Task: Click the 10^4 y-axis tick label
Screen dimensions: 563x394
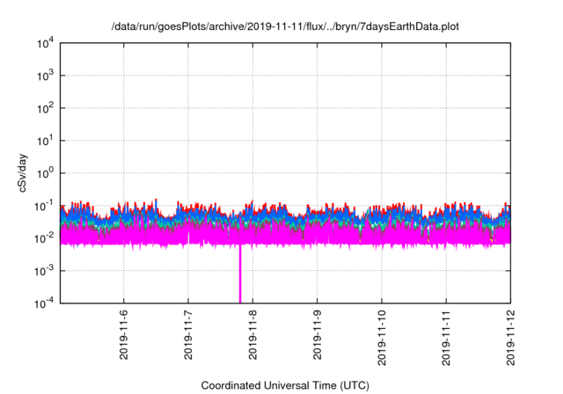Action: [46, 43]
